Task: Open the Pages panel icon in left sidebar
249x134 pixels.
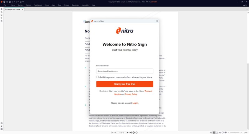Action: pyautogui.click(x=2, y=9)
